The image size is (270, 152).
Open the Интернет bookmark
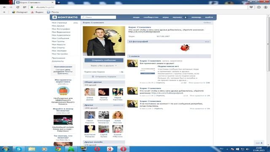[x=20, y=12]
